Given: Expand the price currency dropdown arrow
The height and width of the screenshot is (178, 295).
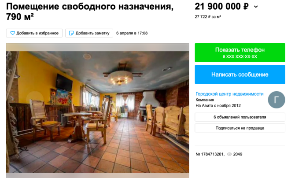Looking at the screenshot, I should click(x=256, y=7).
